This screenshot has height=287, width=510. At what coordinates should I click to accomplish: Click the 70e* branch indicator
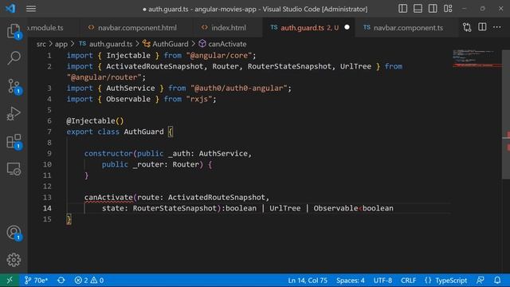36,280
